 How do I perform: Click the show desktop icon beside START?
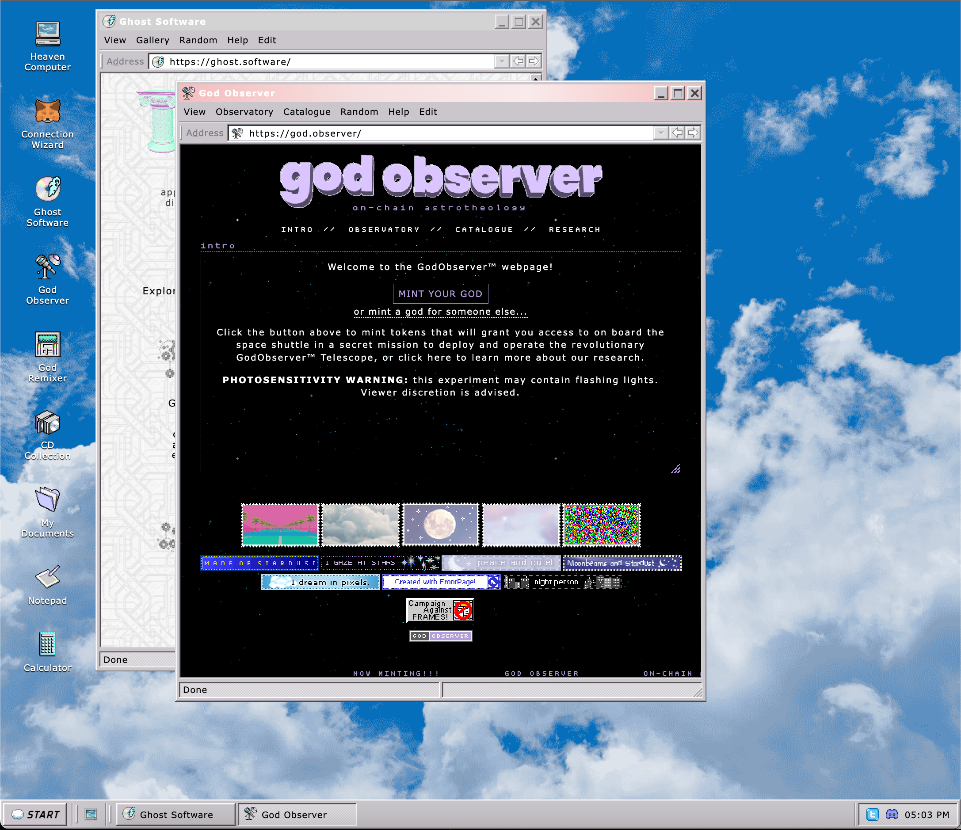point(91,815)
